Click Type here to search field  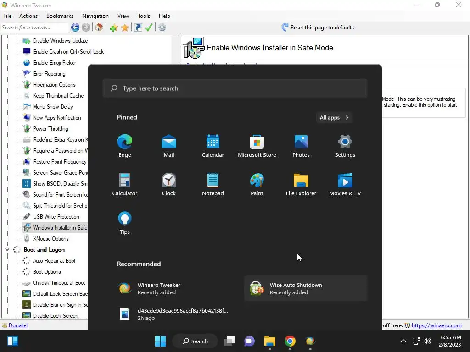pyautogui.click(x=235, y=88)
